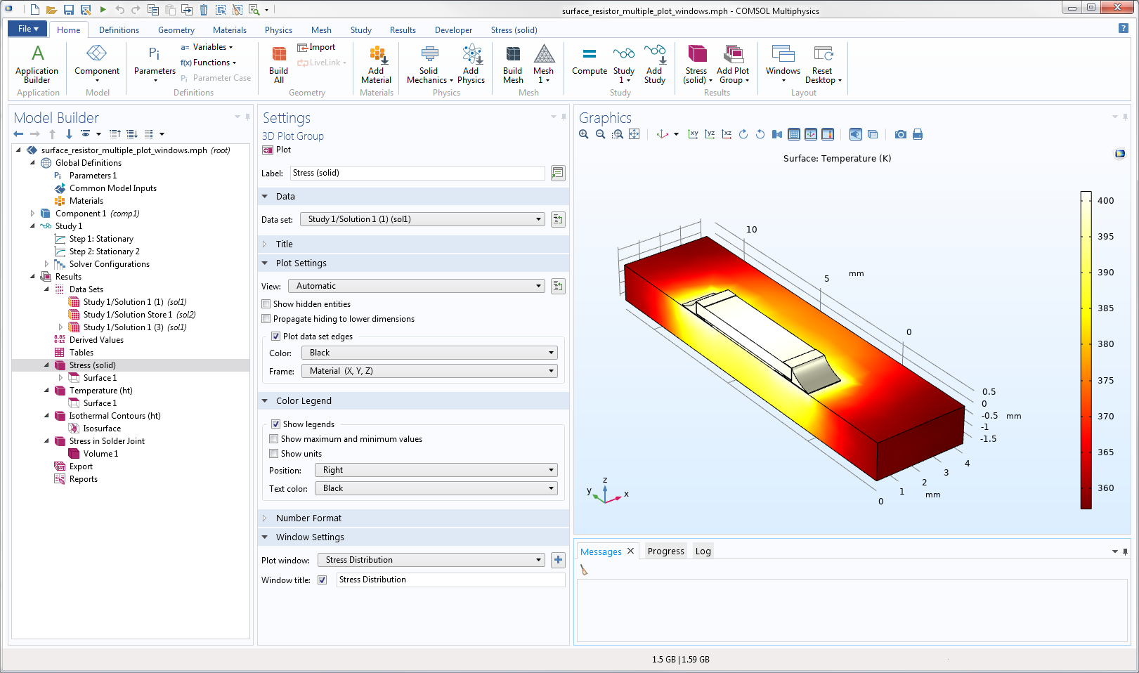Click the temperature color legend bar

1086,349
